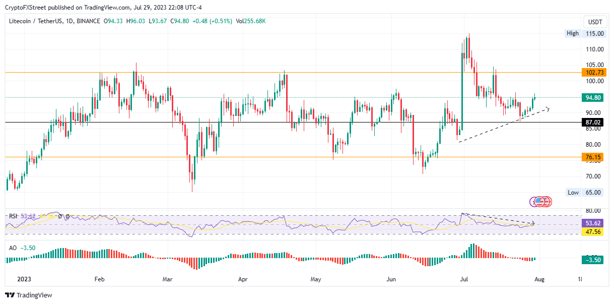Click the Mar label on time axis
This screenshot has width=614, height=304.
168,279
